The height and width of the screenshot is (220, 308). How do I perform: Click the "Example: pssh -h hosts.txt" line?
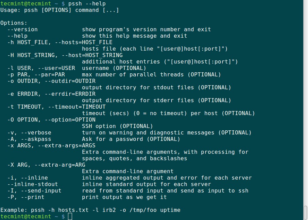click(x=90, y=210)
